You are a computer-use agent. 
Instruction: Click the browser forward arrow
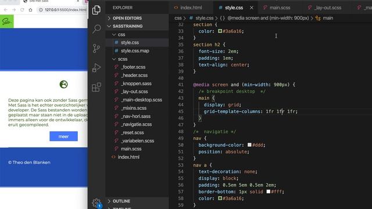14,10
